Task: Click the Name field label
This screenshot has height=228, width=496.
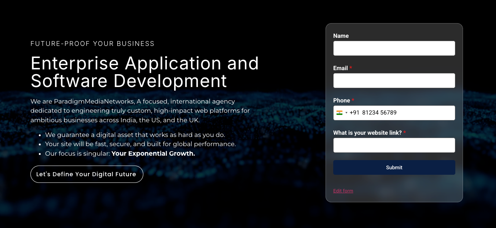Action: click(x=341, y=36)
